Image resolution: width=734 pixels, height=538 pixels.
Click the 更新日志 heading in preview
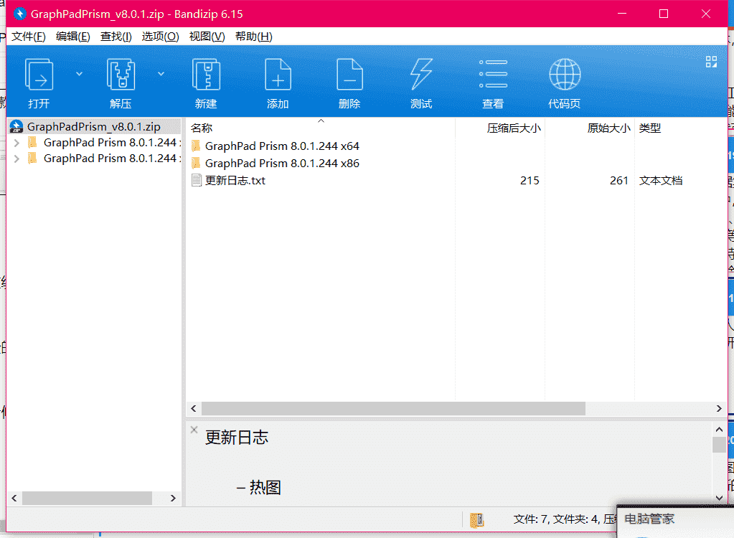pyautogui.click(x=237, y=438)
